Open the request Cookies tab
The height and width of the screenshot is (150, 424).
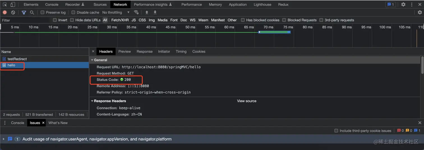coord(199,51)
